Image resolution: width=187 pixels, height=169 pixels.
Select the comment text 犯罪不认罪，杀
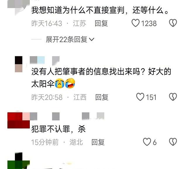(58, 129)
